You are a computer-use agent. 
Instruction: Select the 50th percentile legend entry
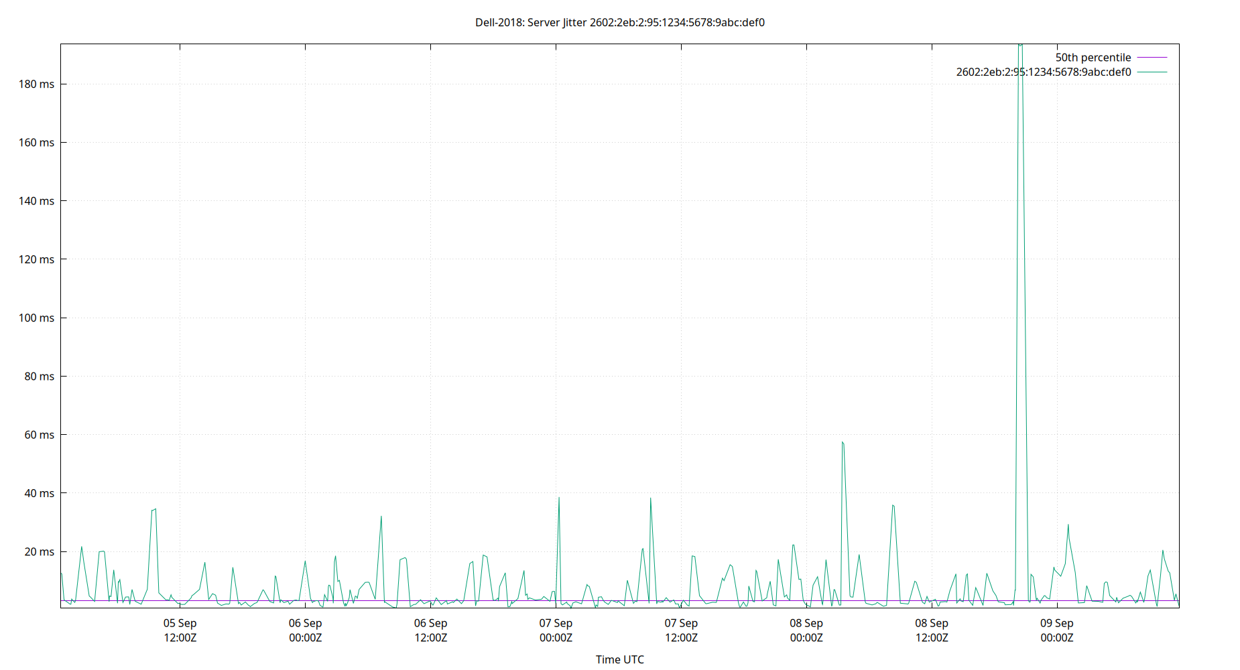pos(1093,57)
